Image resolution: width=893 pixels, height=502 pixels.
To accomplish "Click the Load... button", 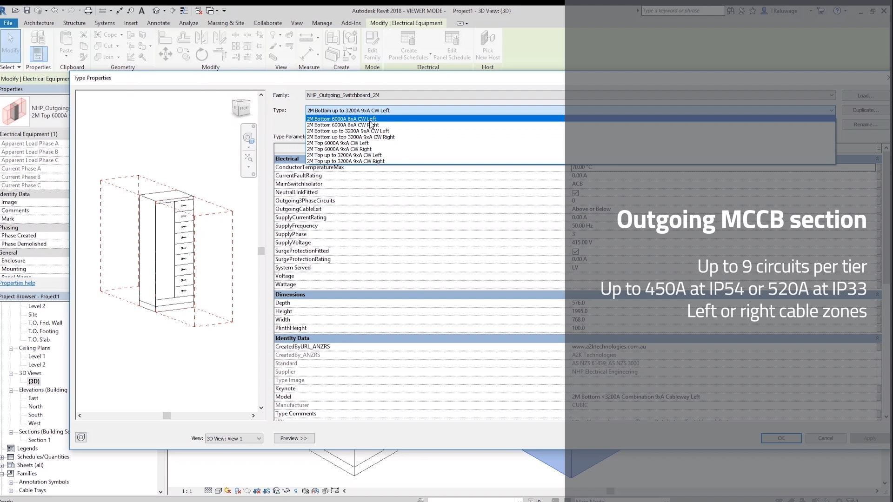I will pyautogui.click(x=866, y=95).
